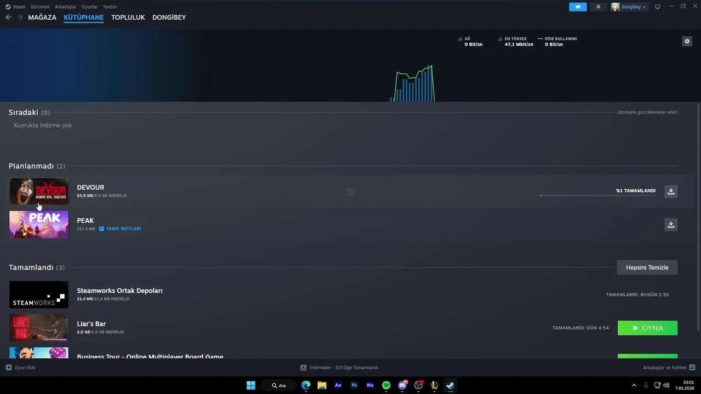This screenshot has height=394, width=701.
Task: Click the Liar's Bar title text
Action: pos(91,324)
